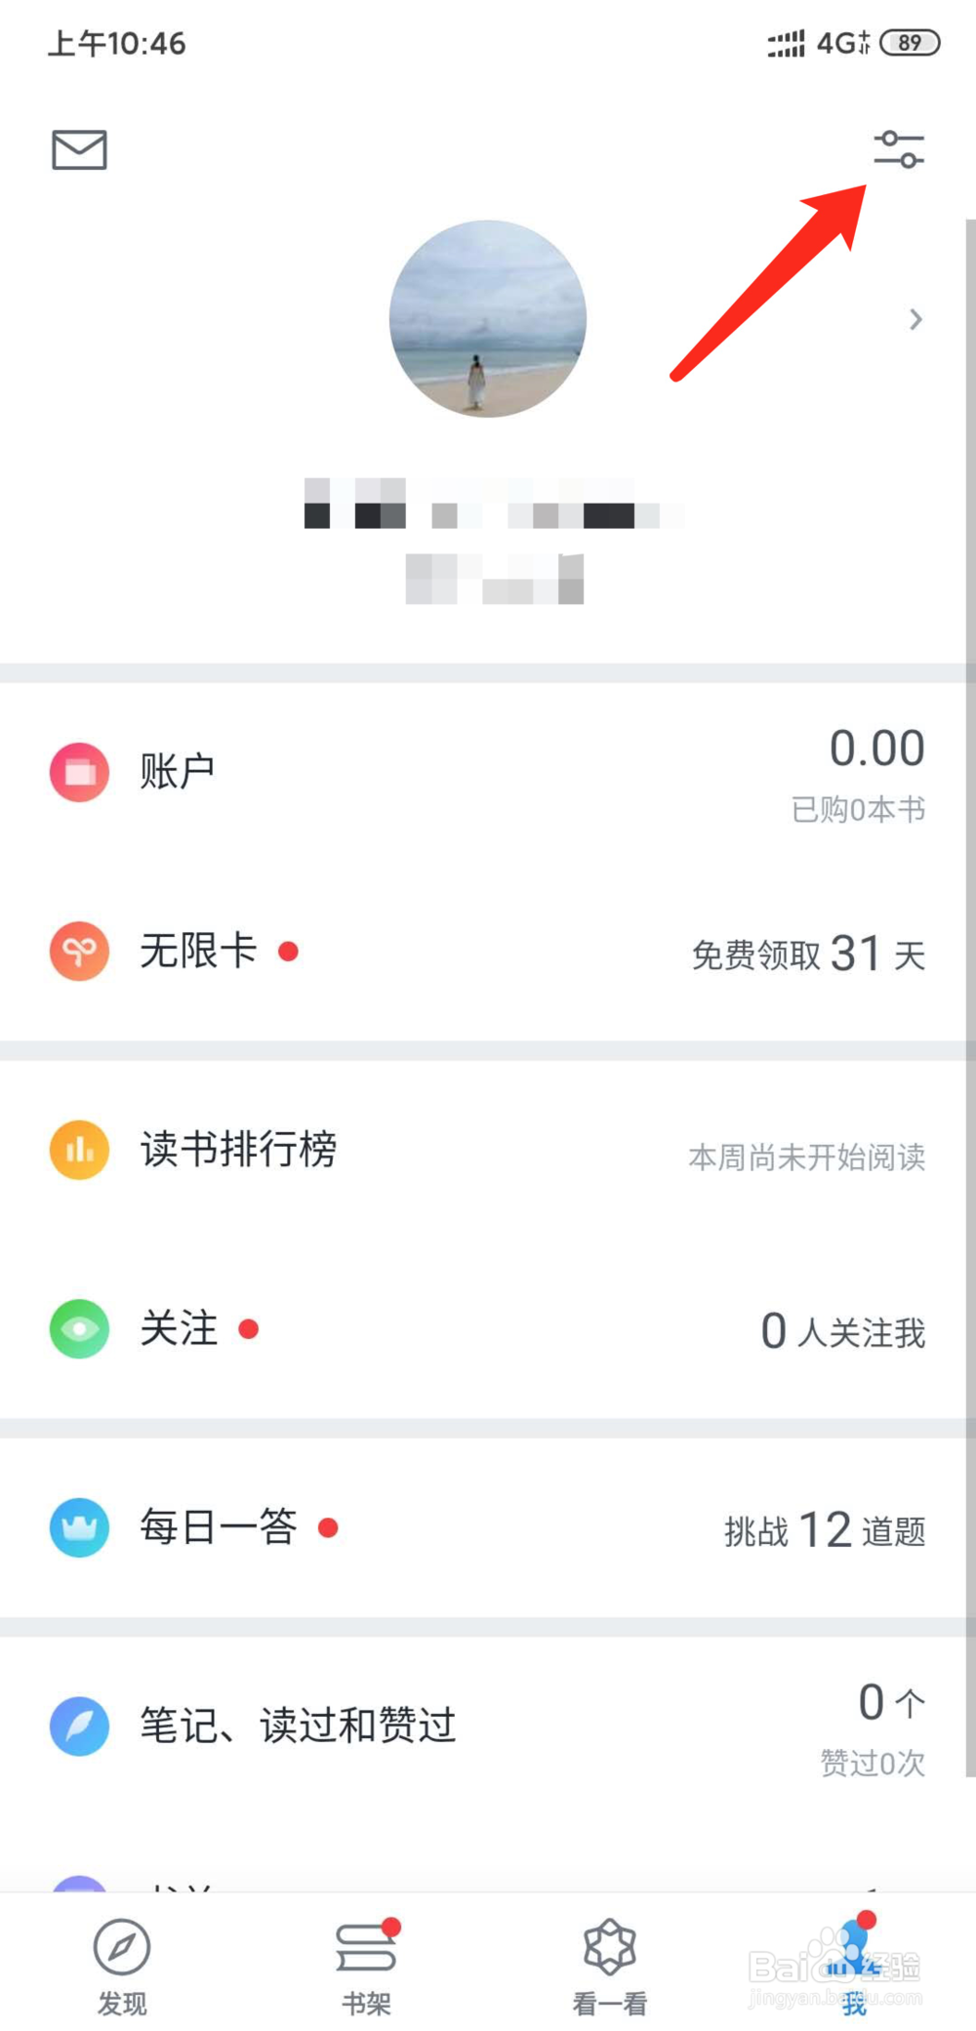Tap the orange 无限卡 infinity icon
Viewport: 976px width, 2031px height.
79,951
